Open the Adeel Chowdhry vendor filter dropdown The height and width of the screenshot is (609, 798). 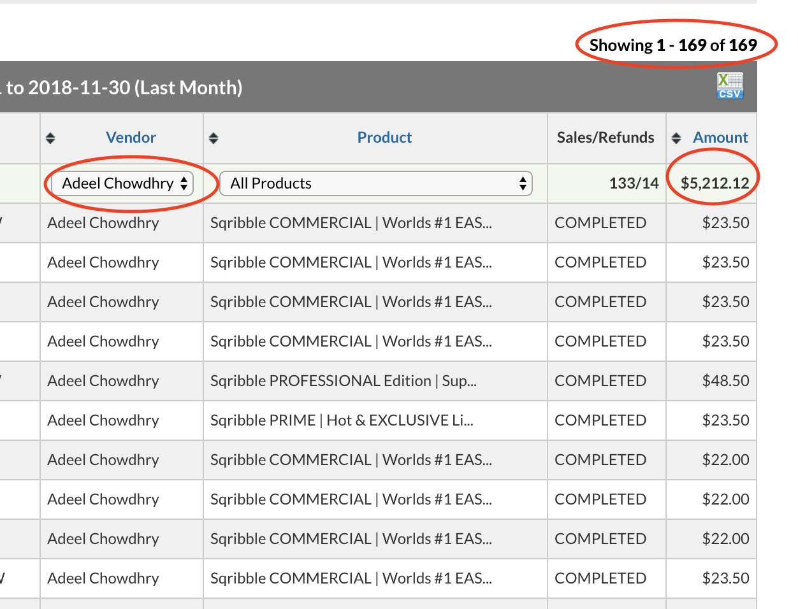coord(122,183)
